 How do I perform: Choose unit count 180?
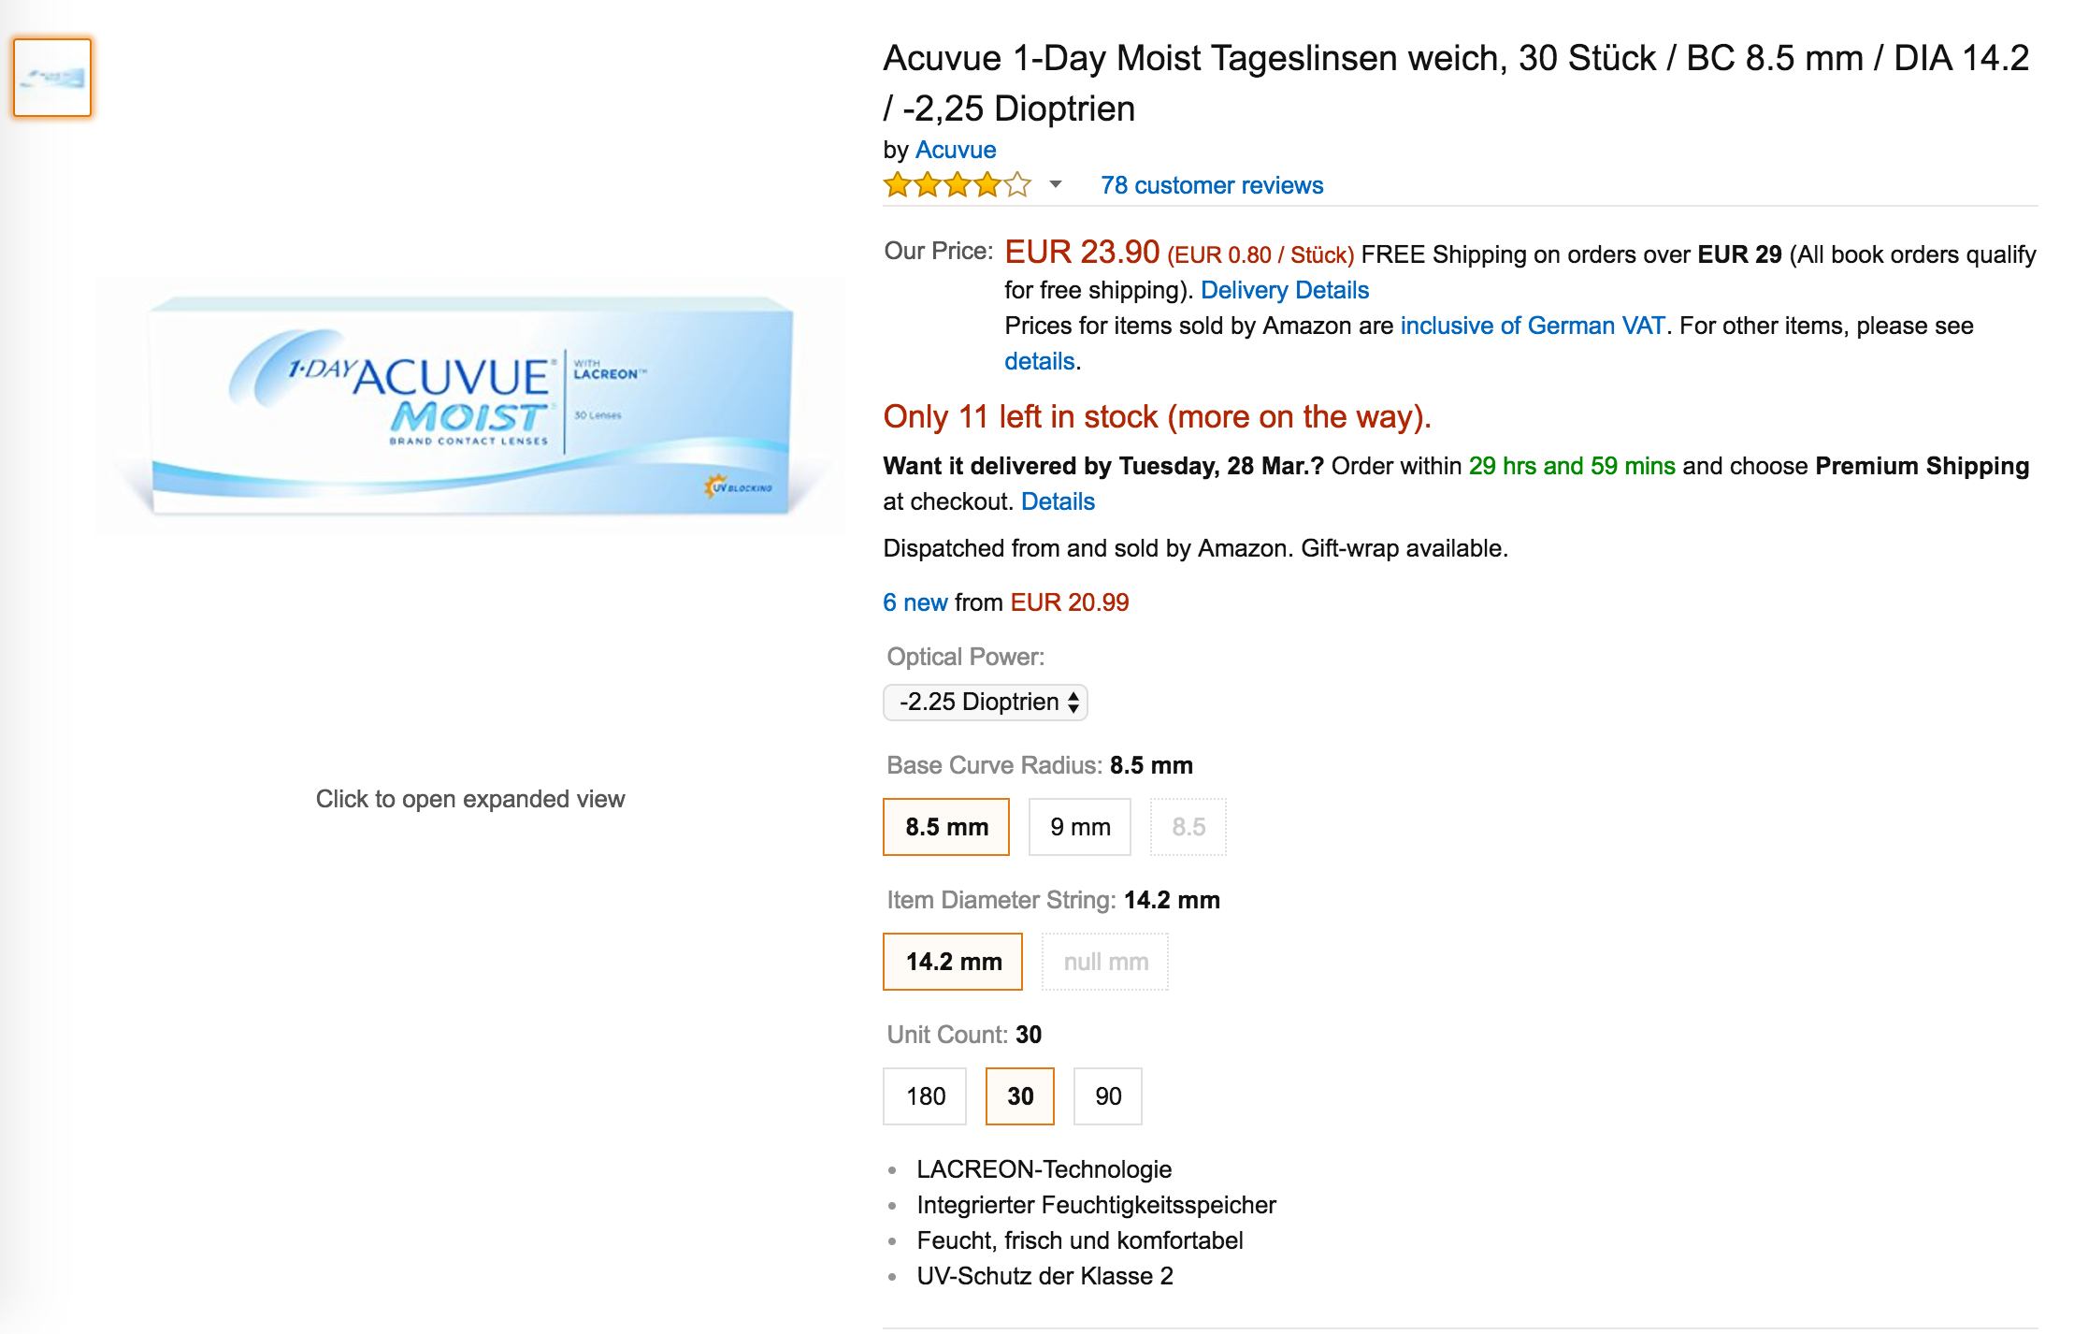(925, 1096)
